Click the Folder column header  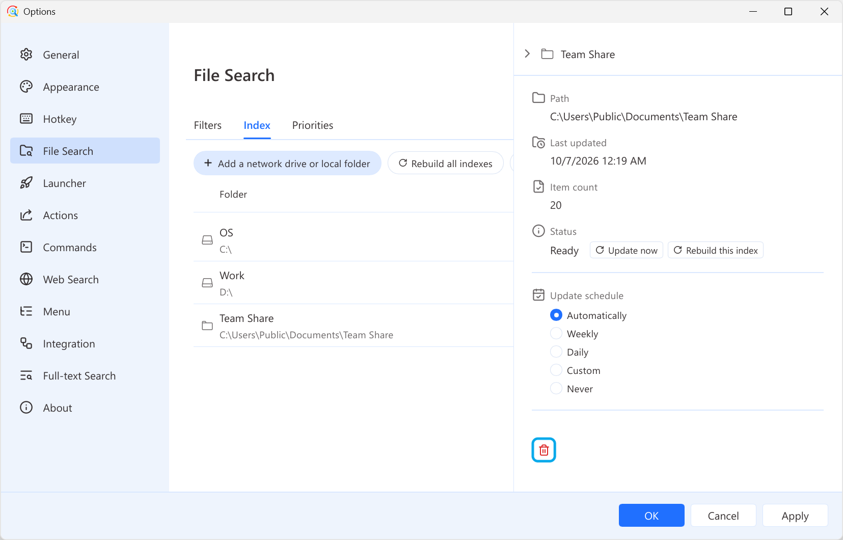pyautogui.click(x=233, y=194)
